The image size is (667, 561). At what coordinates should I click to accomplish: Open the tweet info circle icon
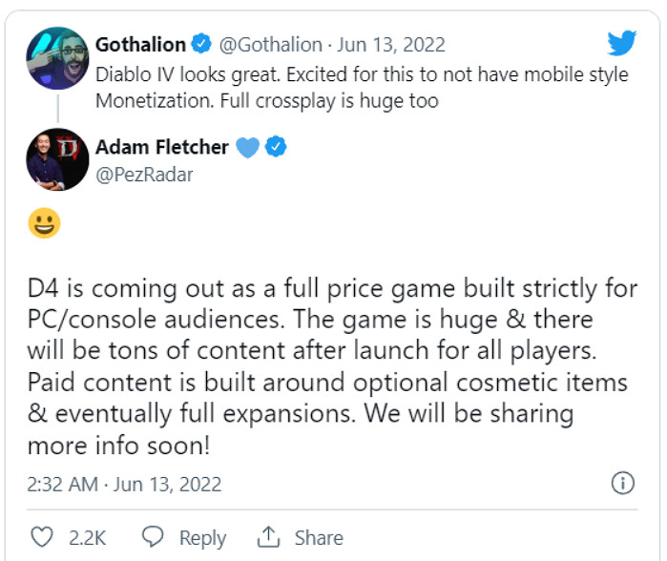click(x=622, y=483)
